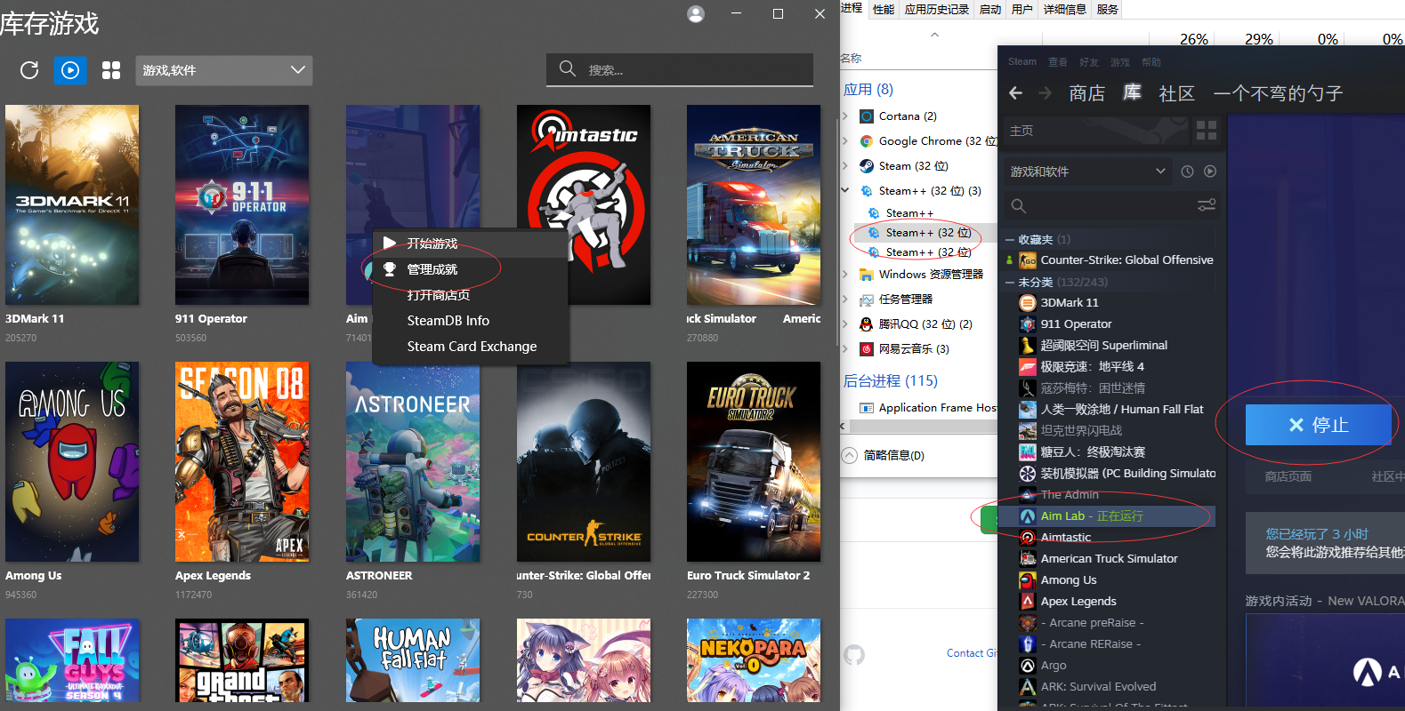Open the user account avatar icon

[x=696, y=14]
